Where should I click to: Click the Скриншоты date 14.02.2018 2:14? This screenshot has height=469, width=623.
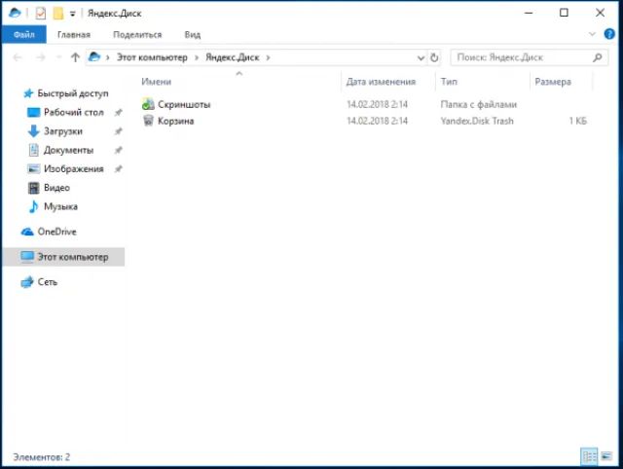point(377,104)
